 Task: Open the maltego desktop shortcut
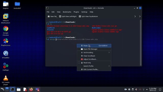click(6, 67)
